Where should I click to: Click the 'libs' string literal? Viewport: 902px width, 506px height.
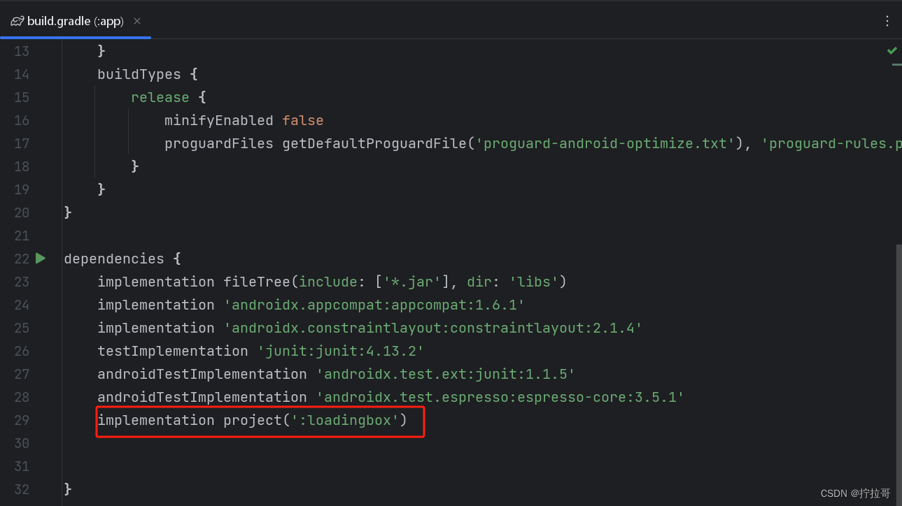[x=534, y=282]
